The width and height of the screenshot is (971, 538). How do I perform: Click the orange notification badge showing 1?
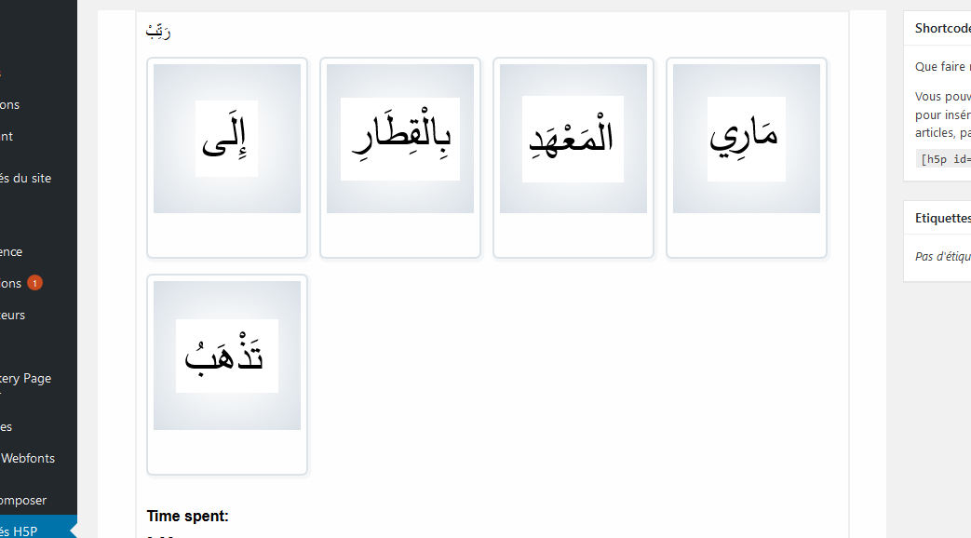click(x=34, y=283)
